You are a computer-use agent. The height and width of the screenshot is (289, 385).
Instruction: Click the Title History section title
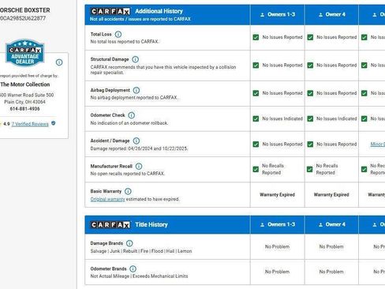(151, 224)
